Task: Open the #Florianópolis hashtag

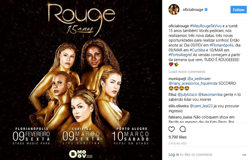Action: (222, 45)
